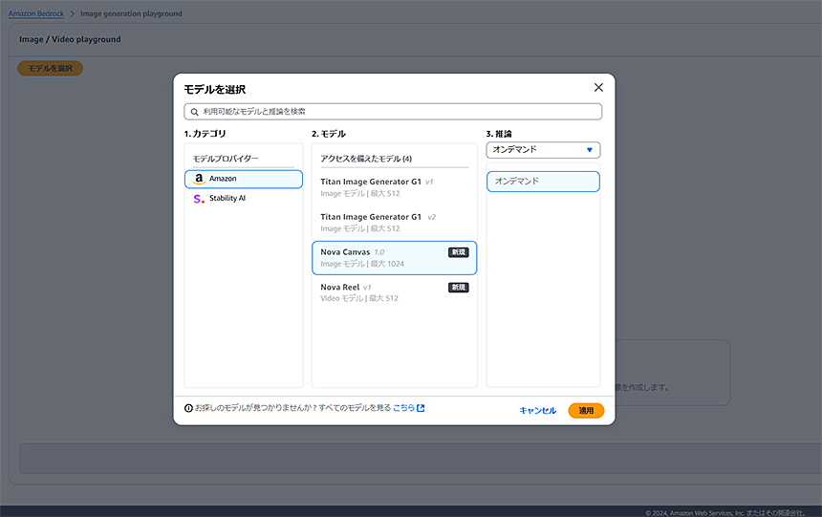
Task: Click the モデルプロバイダー heading text
Action: click(226, 159)
